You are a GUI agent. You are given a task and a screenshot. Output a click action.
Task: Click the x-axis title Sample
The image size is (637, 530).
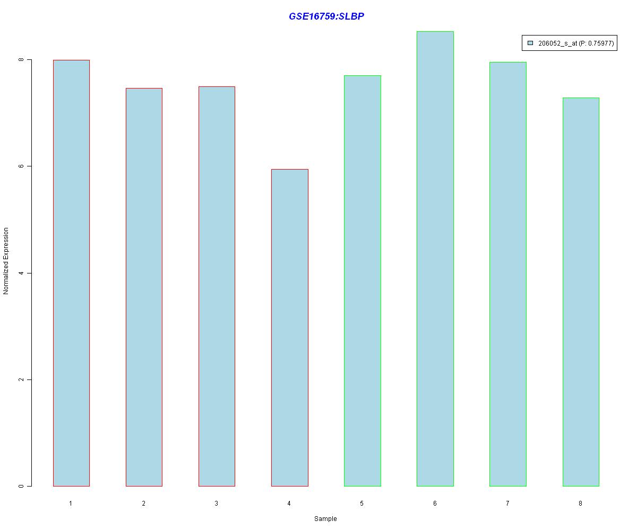click(x=325, y=519)
